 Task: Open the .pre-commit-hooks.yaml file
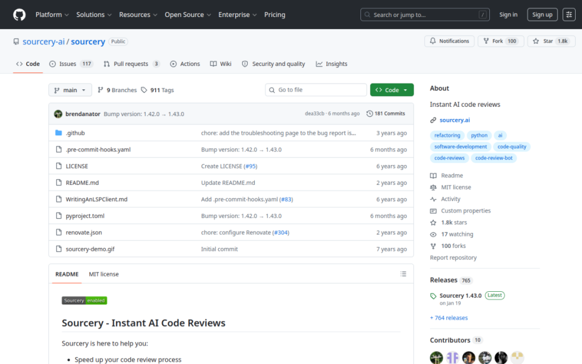(98, 150)
